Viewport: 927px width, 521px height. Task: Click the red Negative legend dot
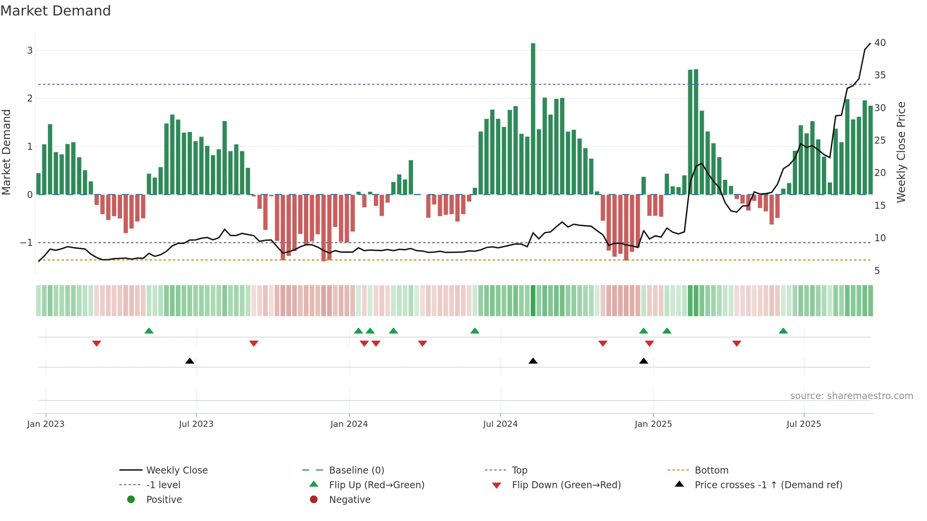click(314, 499)
